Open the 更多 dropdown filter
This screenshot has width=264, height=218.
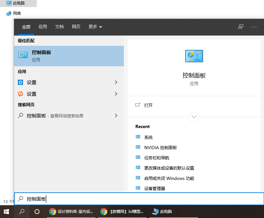(x=95, y=27)
